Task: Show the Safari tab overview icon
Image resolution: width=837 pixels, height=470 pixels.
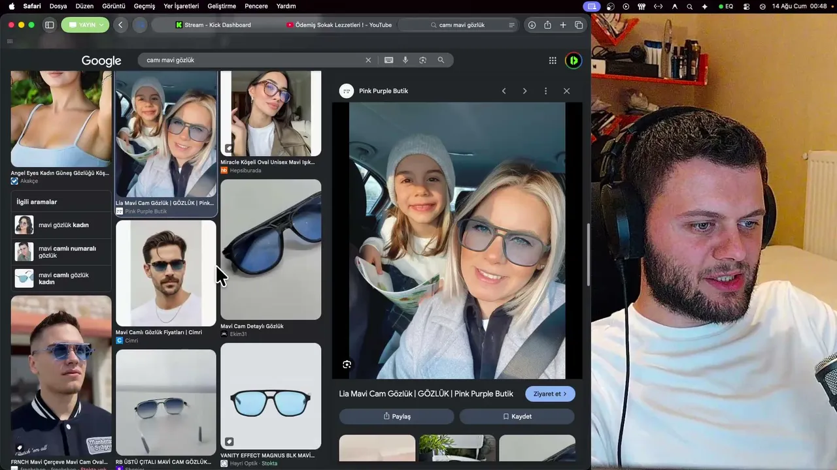Action: 579,25
